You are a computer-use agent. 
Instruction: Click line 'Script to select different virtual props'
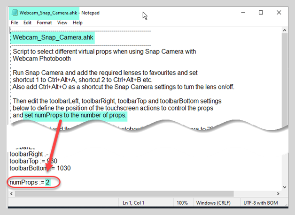click(x=103, y=52)
